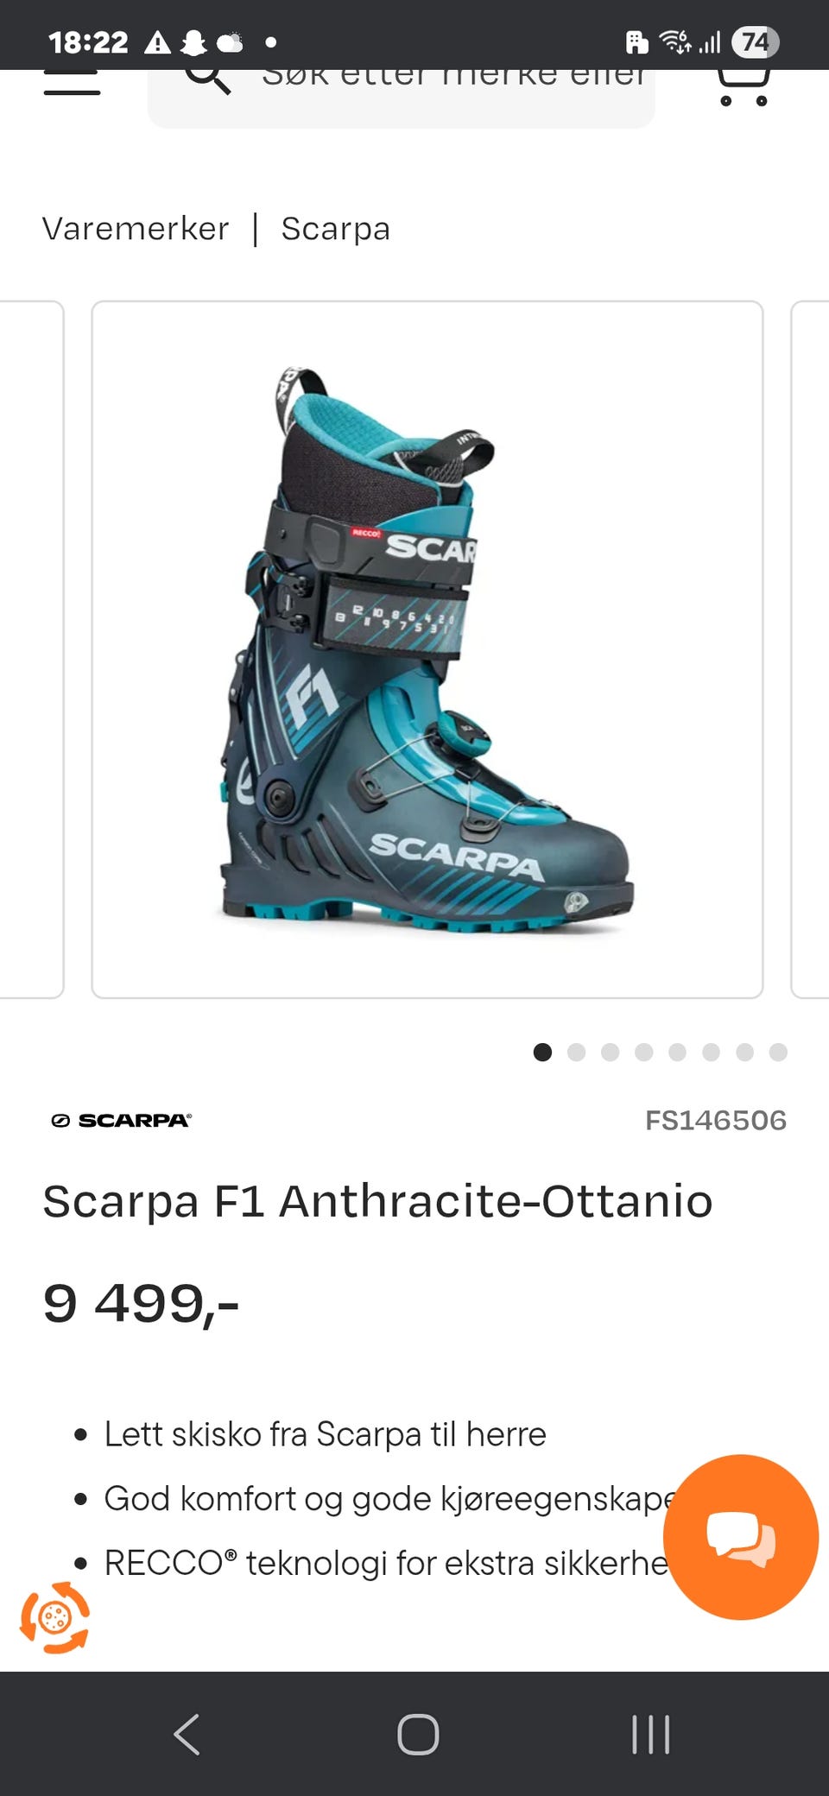Viewport: 829px width, 1796px height.
Task: Tap the search magnifier icon
Action: (208, 79)
